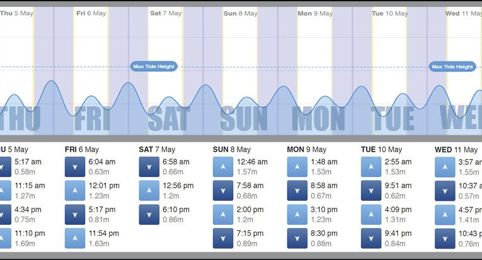The image size is (482, 260).
Task: Click the right Max Tide Height label
Action: 452,66
